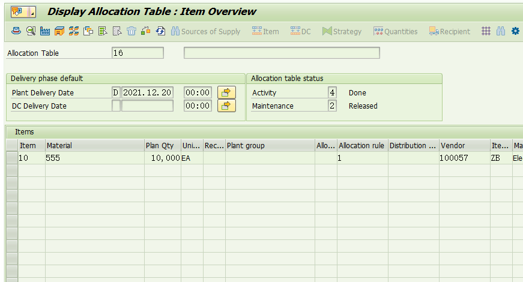Image resolution: width=523 pixels, height=282 pixels.
Task: Click the blue gear settings icon
Action: tap(515, 31)
